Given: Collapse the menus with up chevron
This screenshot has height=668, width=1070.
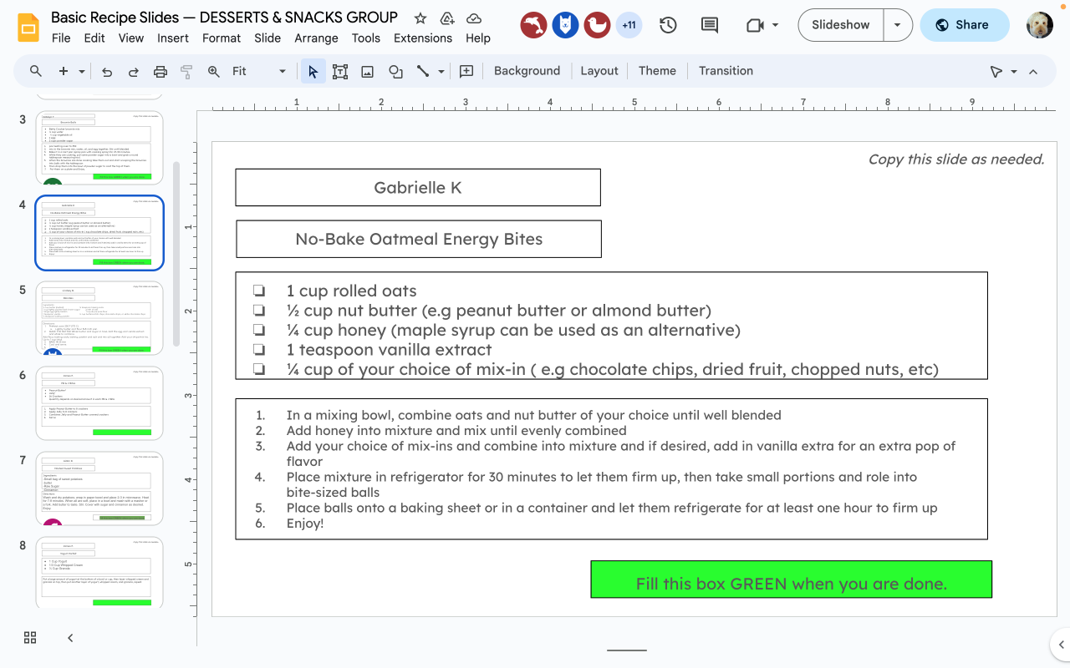Looking at the screenshot, I should (x=1033, y=71).
